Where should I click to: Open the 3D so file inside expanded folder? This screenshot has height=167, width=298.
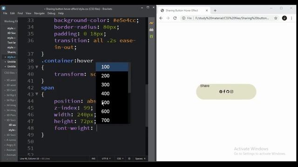(x=12, y=125)
